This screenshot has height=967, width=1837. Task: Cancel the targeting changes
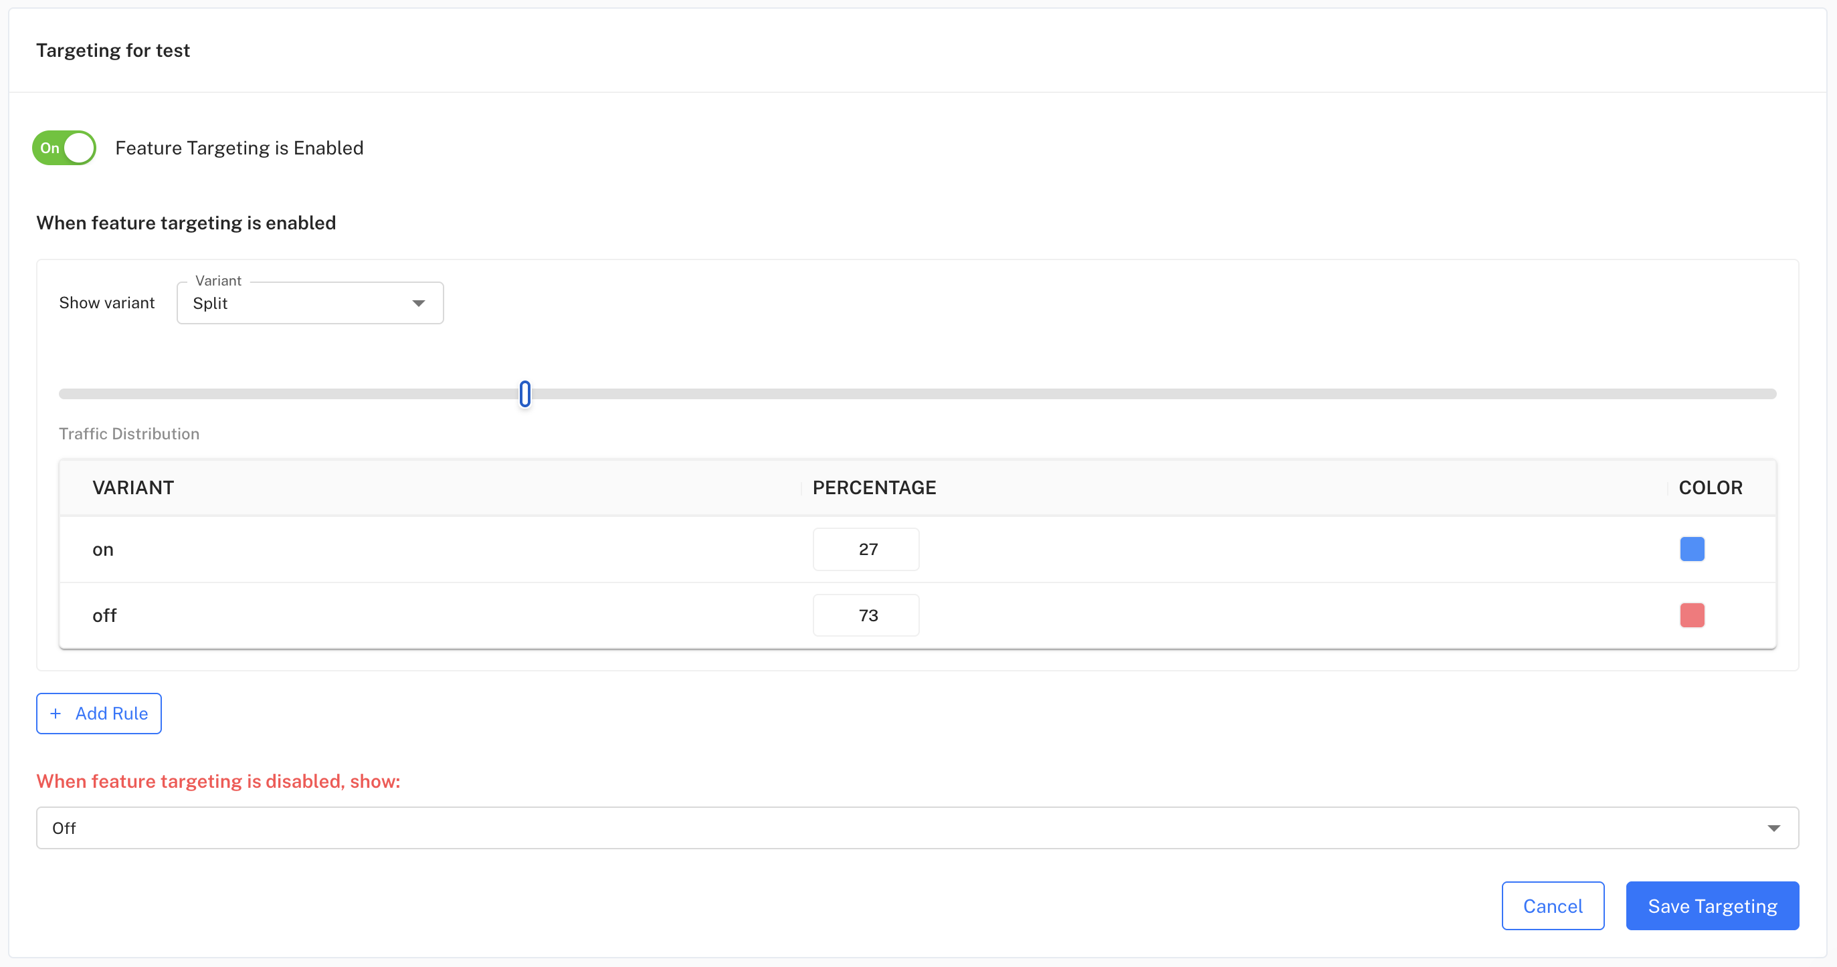pos(1553,905)
